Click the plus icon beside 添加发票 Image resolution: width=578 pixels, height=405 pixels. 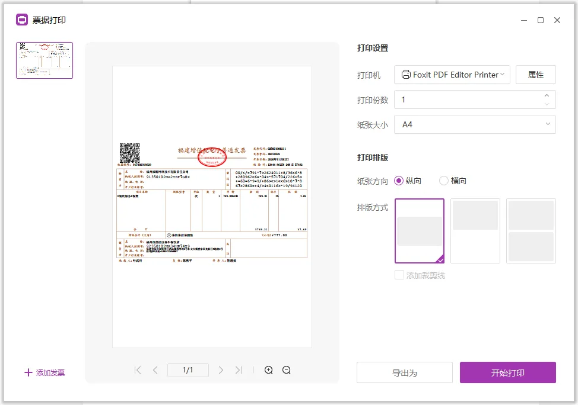pyautogui.click(x=28, y=372)
